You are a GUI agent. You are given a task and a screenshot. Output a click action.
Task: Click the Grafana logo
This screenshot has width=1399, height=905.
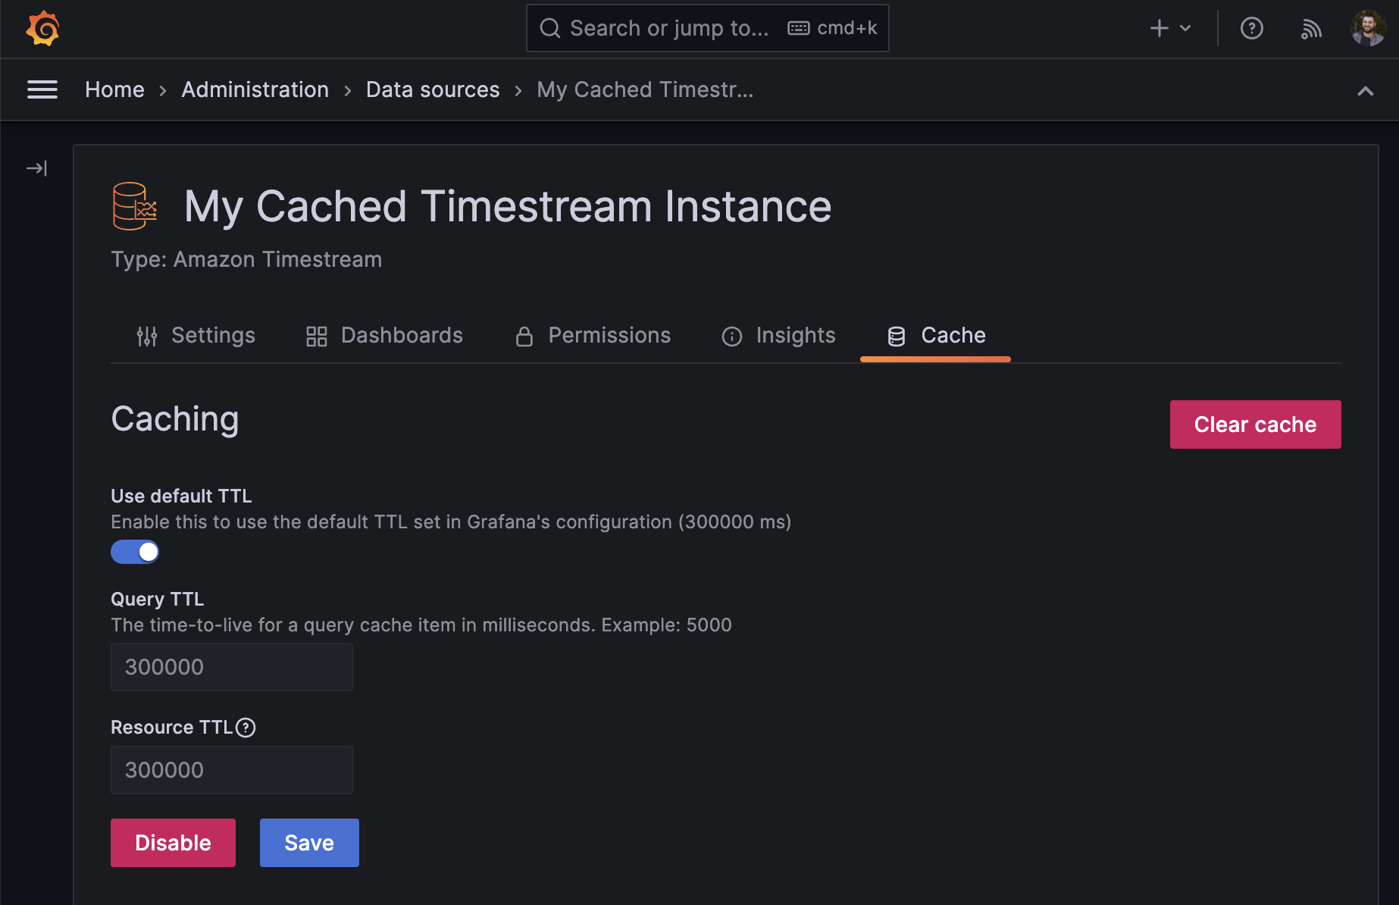42,29
